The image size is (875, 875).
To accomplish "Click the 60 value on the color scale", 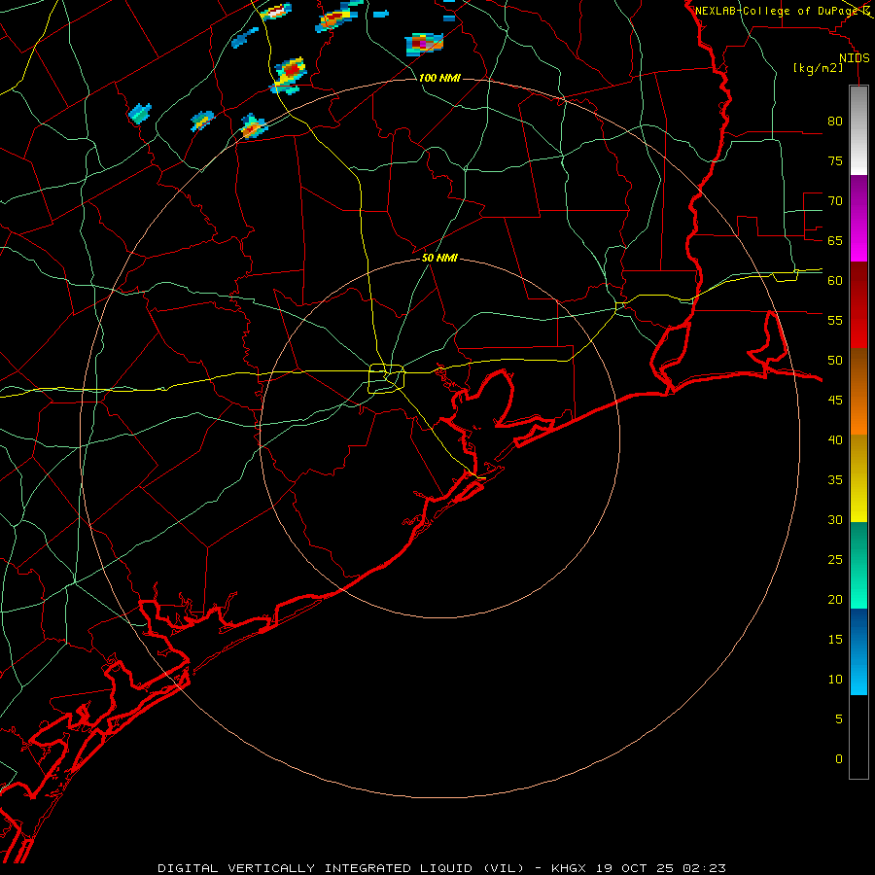I will [x=835, y=281].
